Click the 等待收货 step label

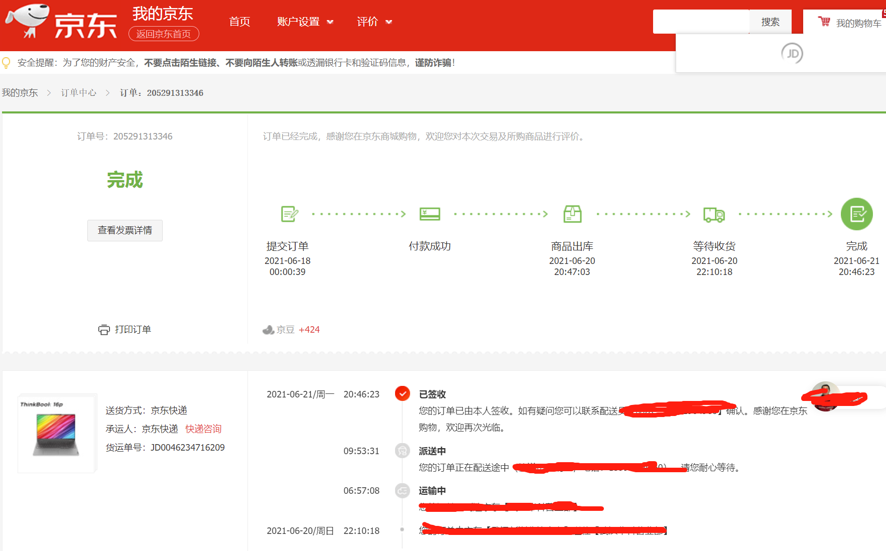point(714,246)
